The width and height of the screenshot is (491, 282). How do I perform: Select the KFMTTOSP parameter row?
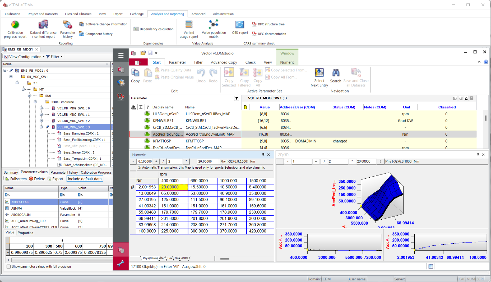303,141
